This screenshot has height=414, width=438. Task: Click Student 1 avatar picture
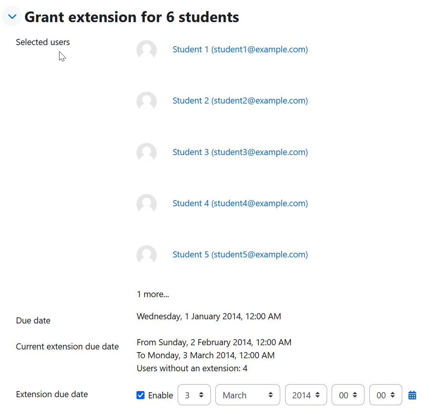146,50
